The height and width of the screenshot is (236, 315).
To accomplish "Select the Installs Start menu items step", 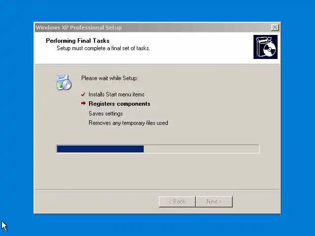I will click(x=117, y=94).
